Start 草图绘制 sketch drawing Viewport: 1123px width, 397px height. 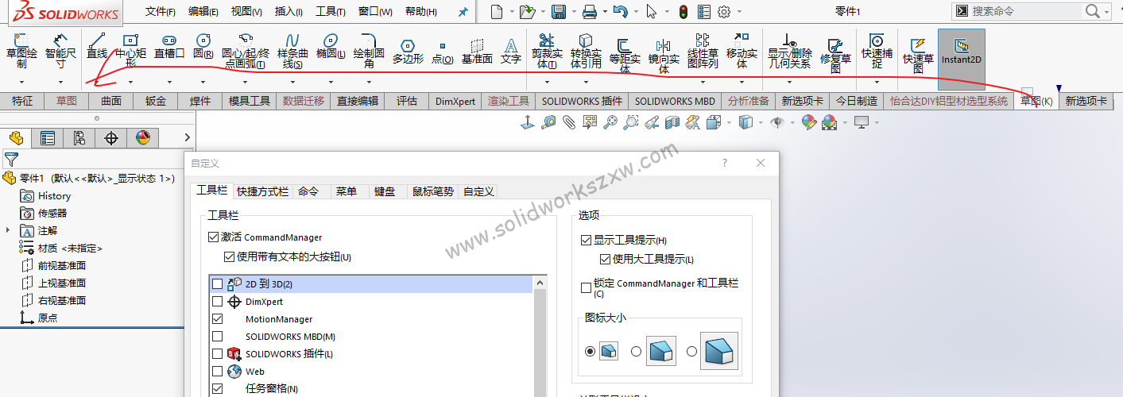(x=21, y=51)
